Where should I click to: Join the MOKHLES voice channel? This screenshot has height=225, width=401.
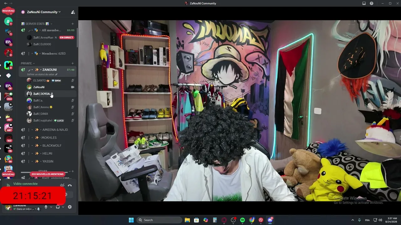[x=48, y=137]
